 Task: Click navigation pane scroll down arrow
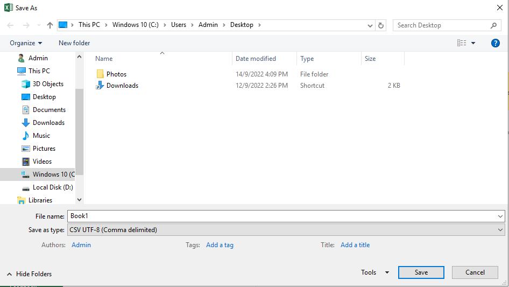click(x=79, y=200)
